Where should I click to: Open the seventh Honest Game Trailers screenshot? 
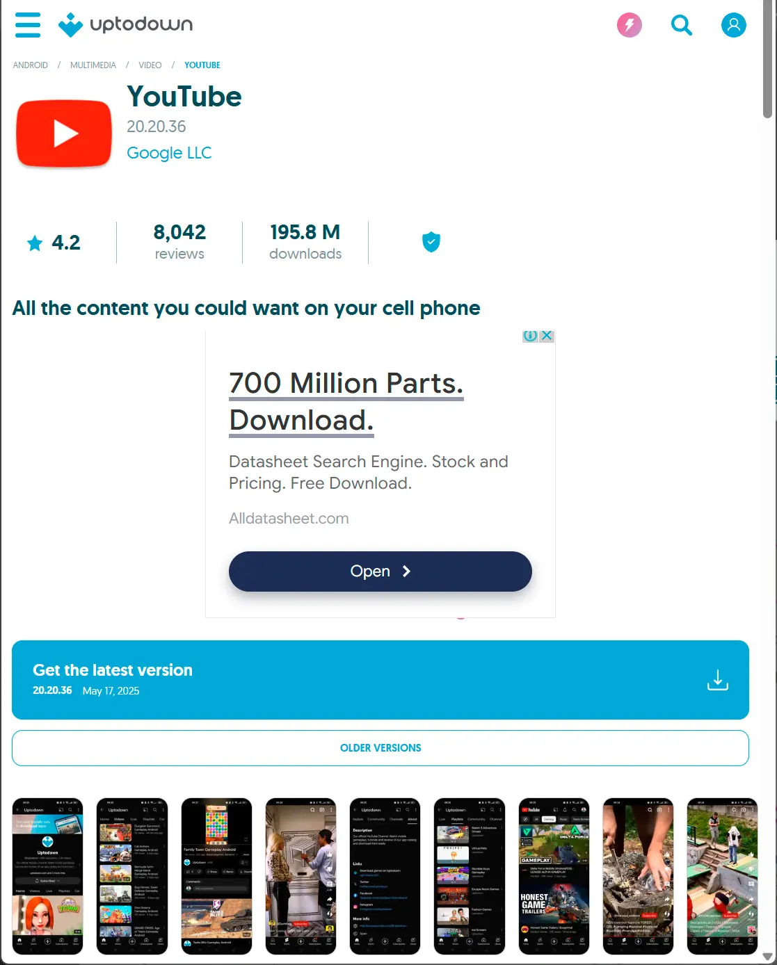pos(554,876)
